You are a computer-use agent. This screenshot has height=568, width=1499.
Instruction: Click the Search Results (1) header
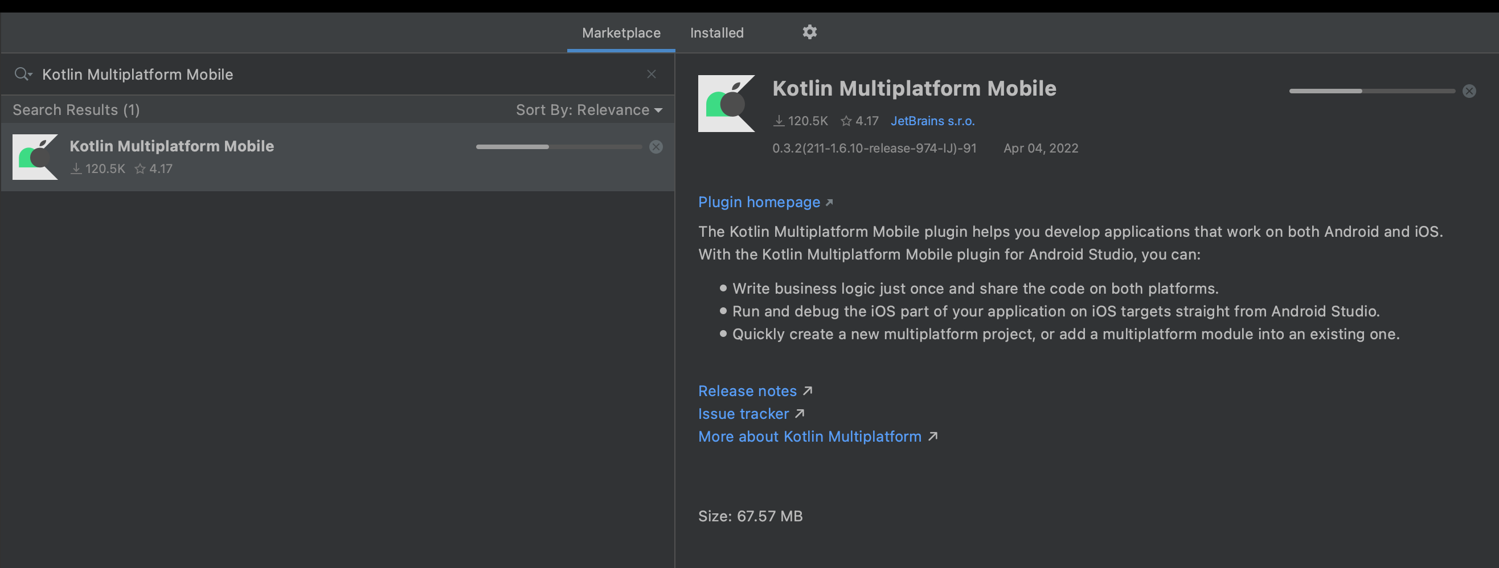[76, 110]
